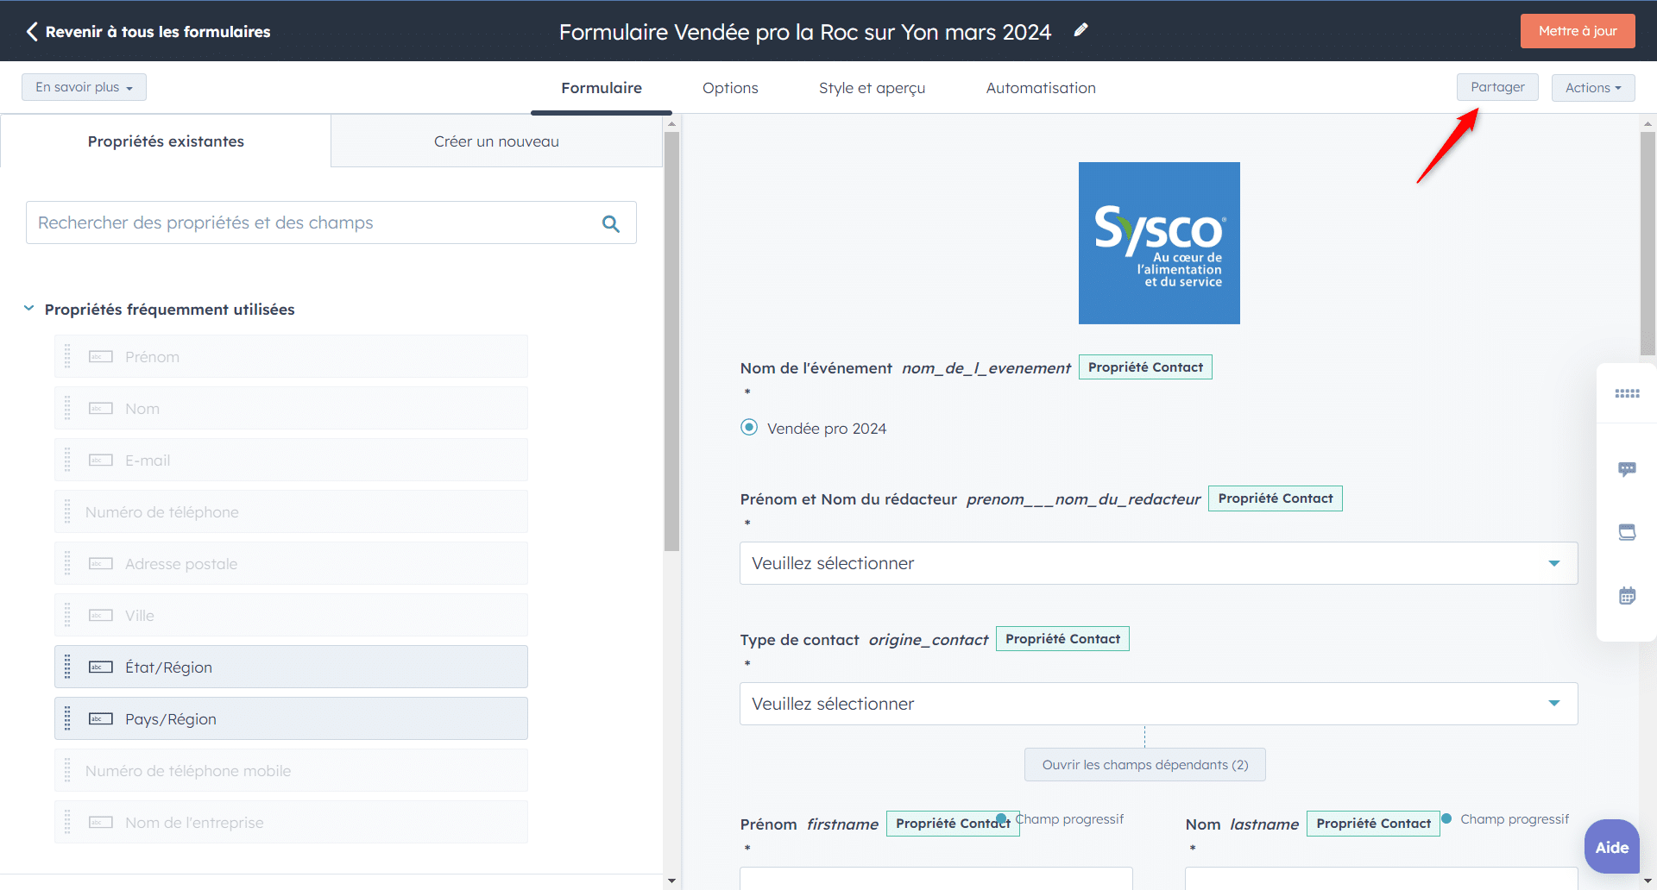The height and width of the screenshot is (890, 1657).
Task: Click the Champ progressif label beside Nom
Action: (1515, 819)
